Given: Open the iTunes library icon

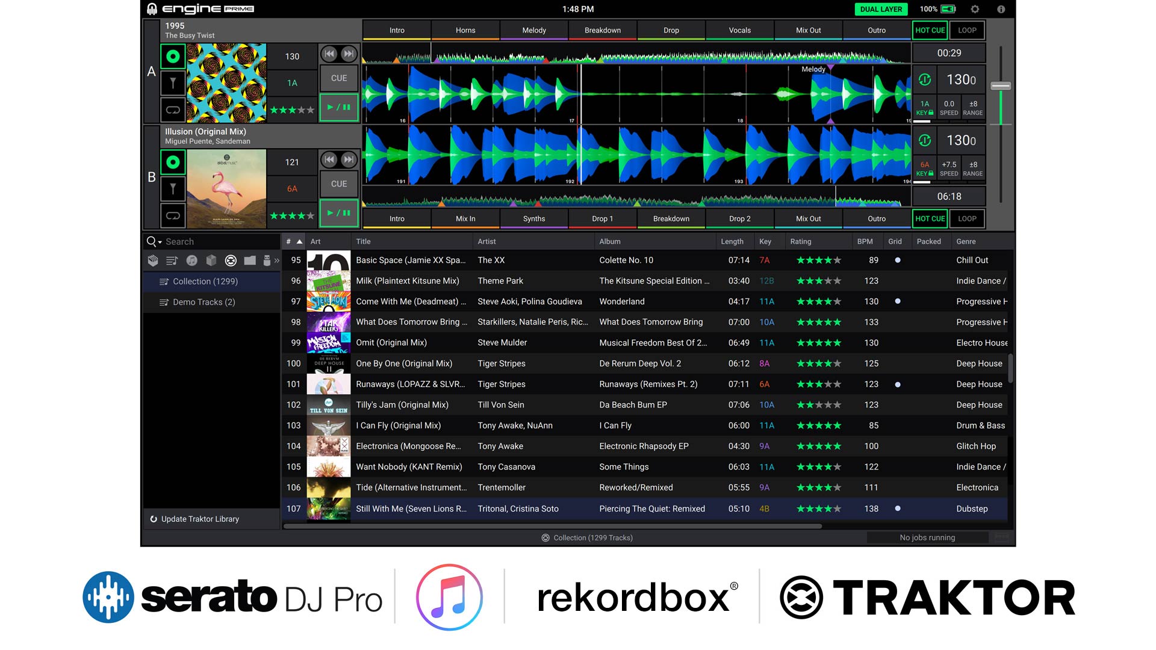Looking at the screenshot, I should 192,261.
